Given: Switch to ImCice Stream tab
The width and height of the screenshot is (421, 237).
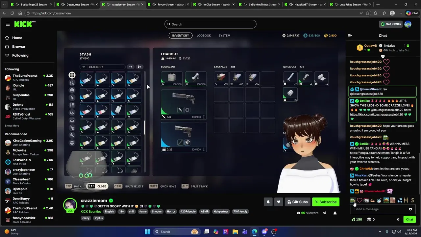Looking at the screenshot, I should click(x=214, y=5).
